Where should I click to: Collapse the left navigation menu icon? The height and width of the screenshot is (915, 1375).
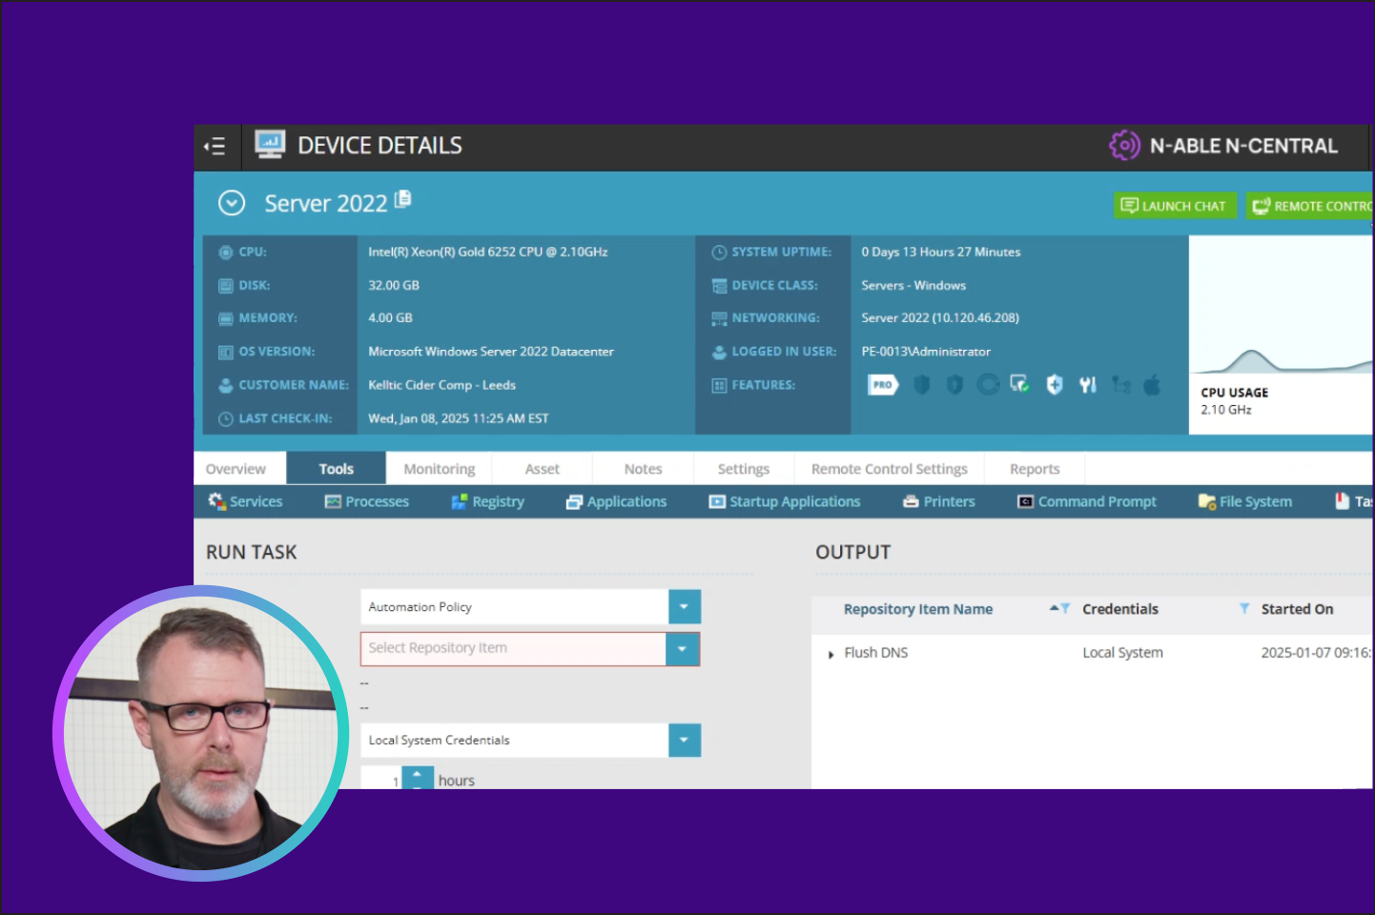(x=215, y=146)
